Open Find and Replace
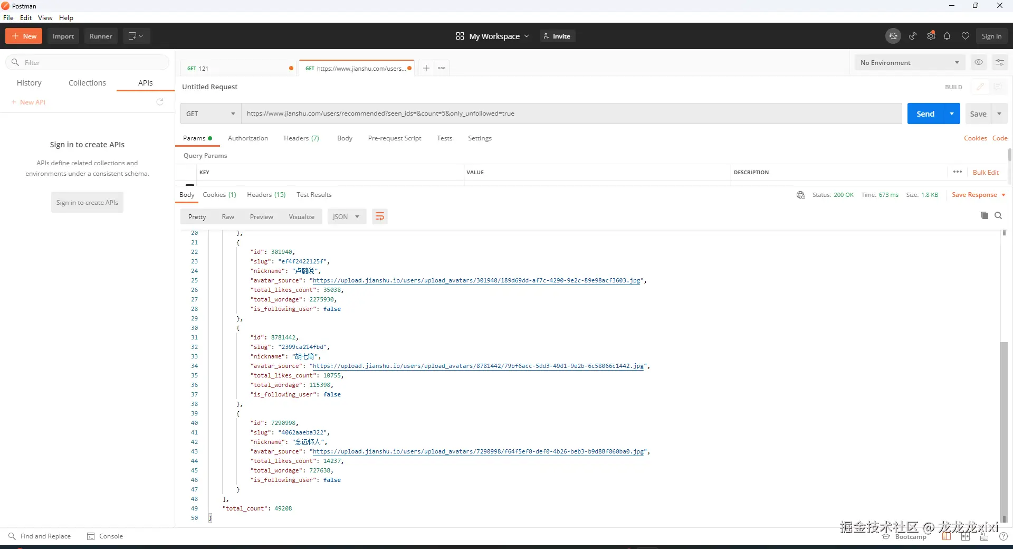This screenshot has height=549, width=1013. click(40, 536)
